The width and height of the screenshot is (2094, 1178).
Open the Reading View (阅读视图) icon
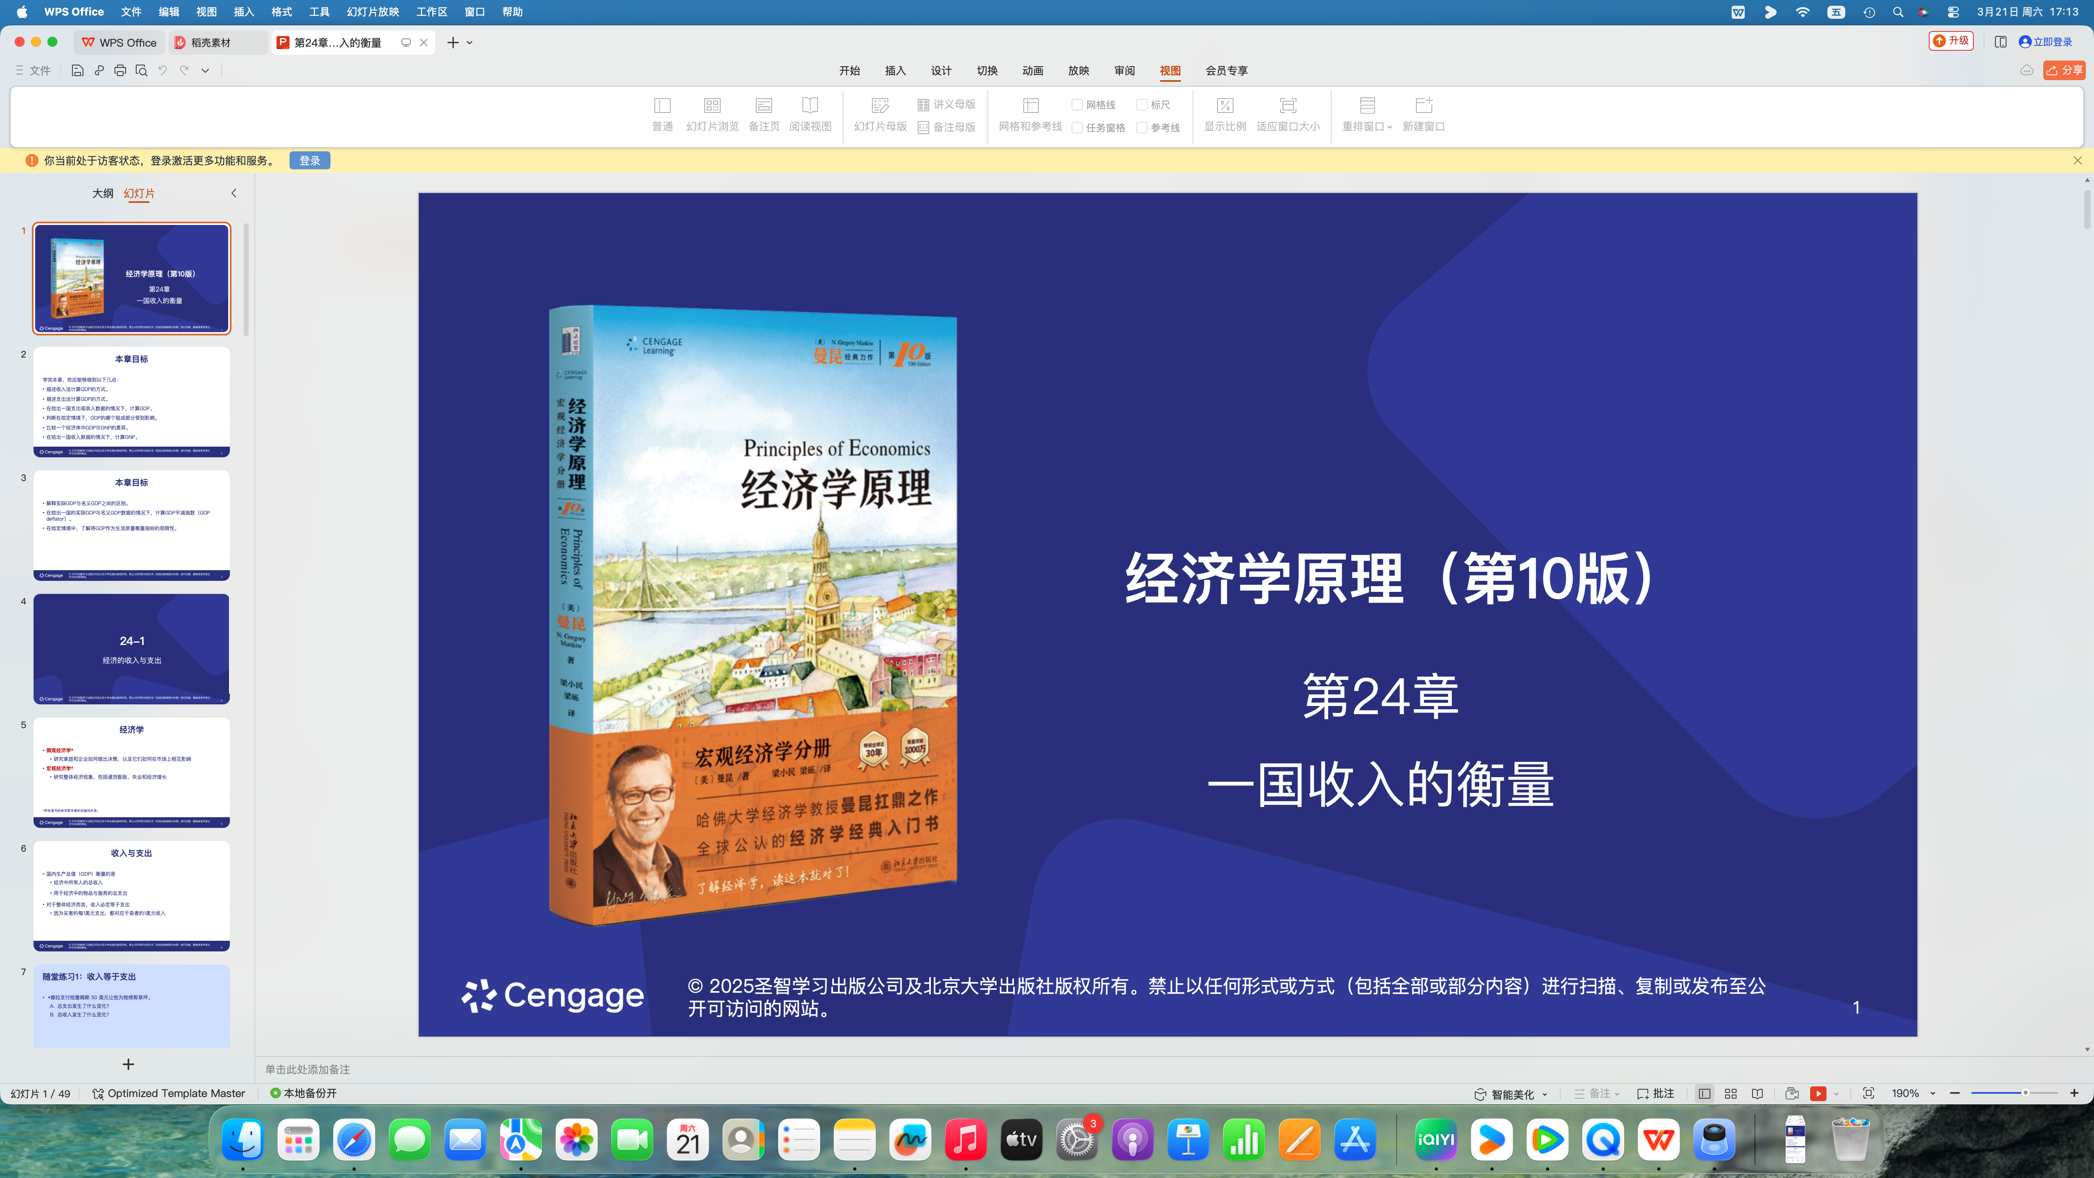point(810,106)
